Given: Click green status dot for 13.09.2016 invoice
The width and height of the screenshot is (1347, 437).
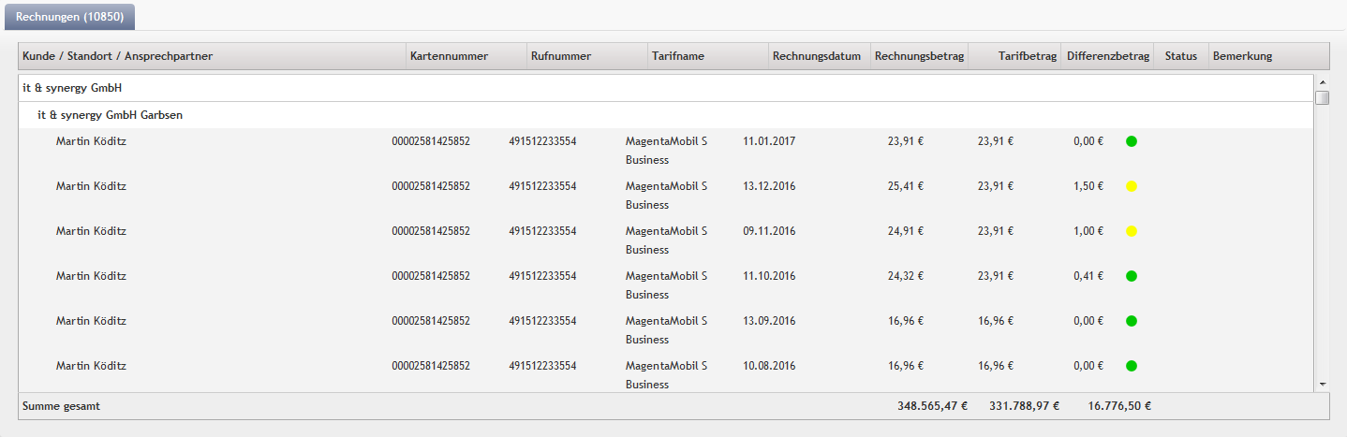Looking at the screenshot, I should (1132, 321).
